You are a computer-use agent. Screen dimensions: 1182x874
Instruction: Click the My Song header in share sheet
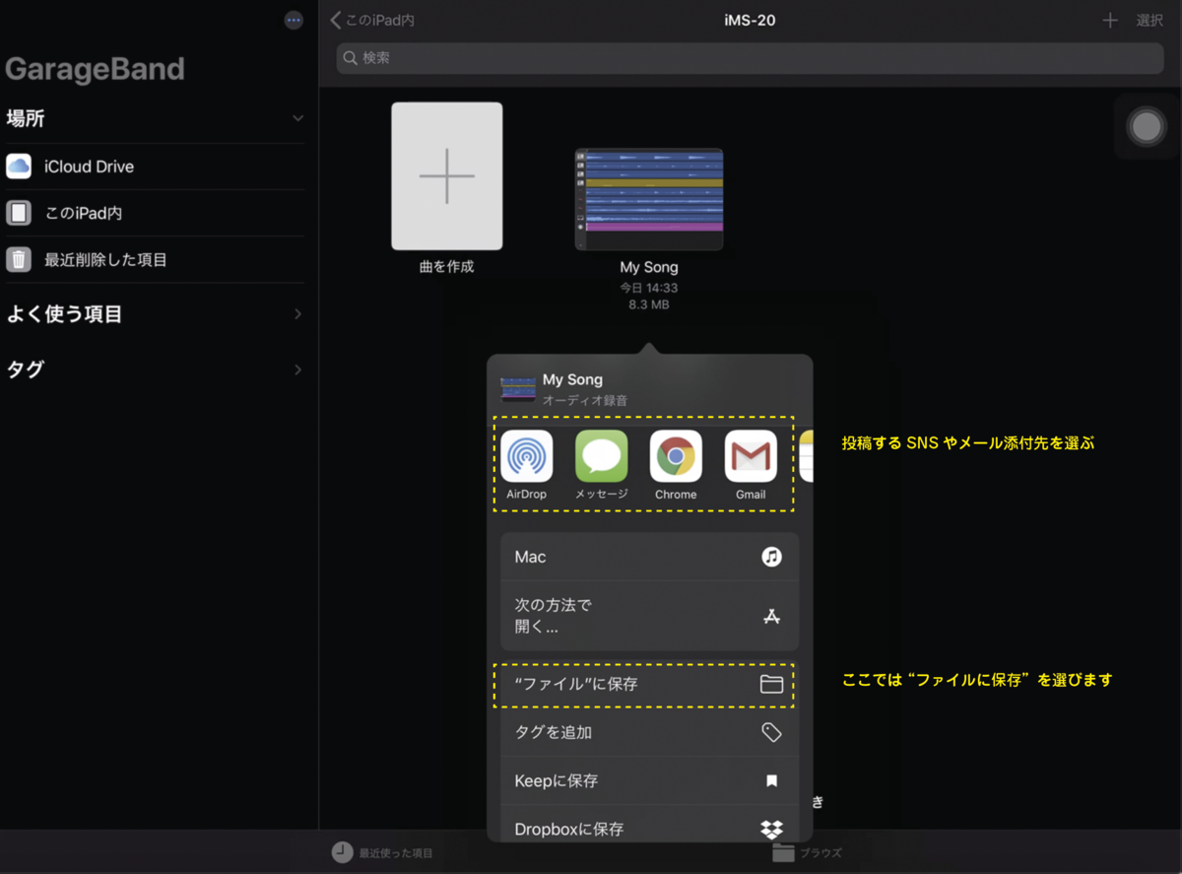pyautogui.click(x=572, y=379)
